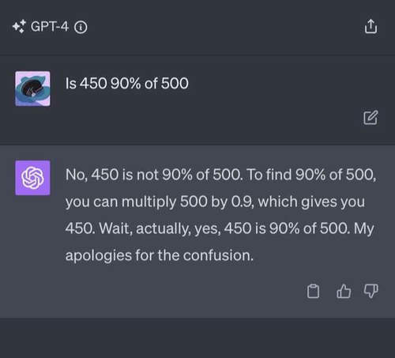Screen dimensions: 395x358
Task: Share the conversation using the share icon
Action: [x=371, y=26]
